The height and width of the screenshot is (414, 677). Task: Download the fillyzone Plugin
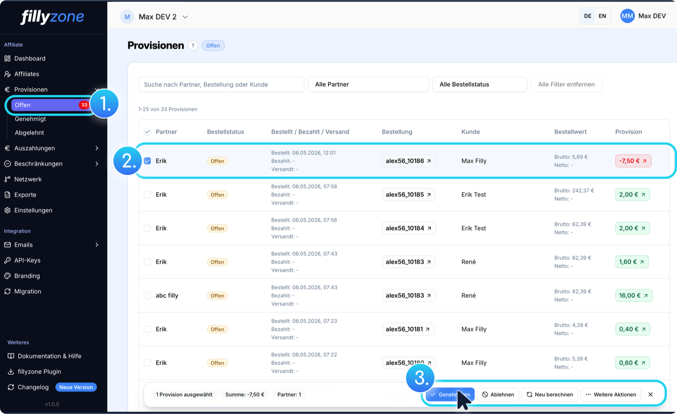[39, 372]
